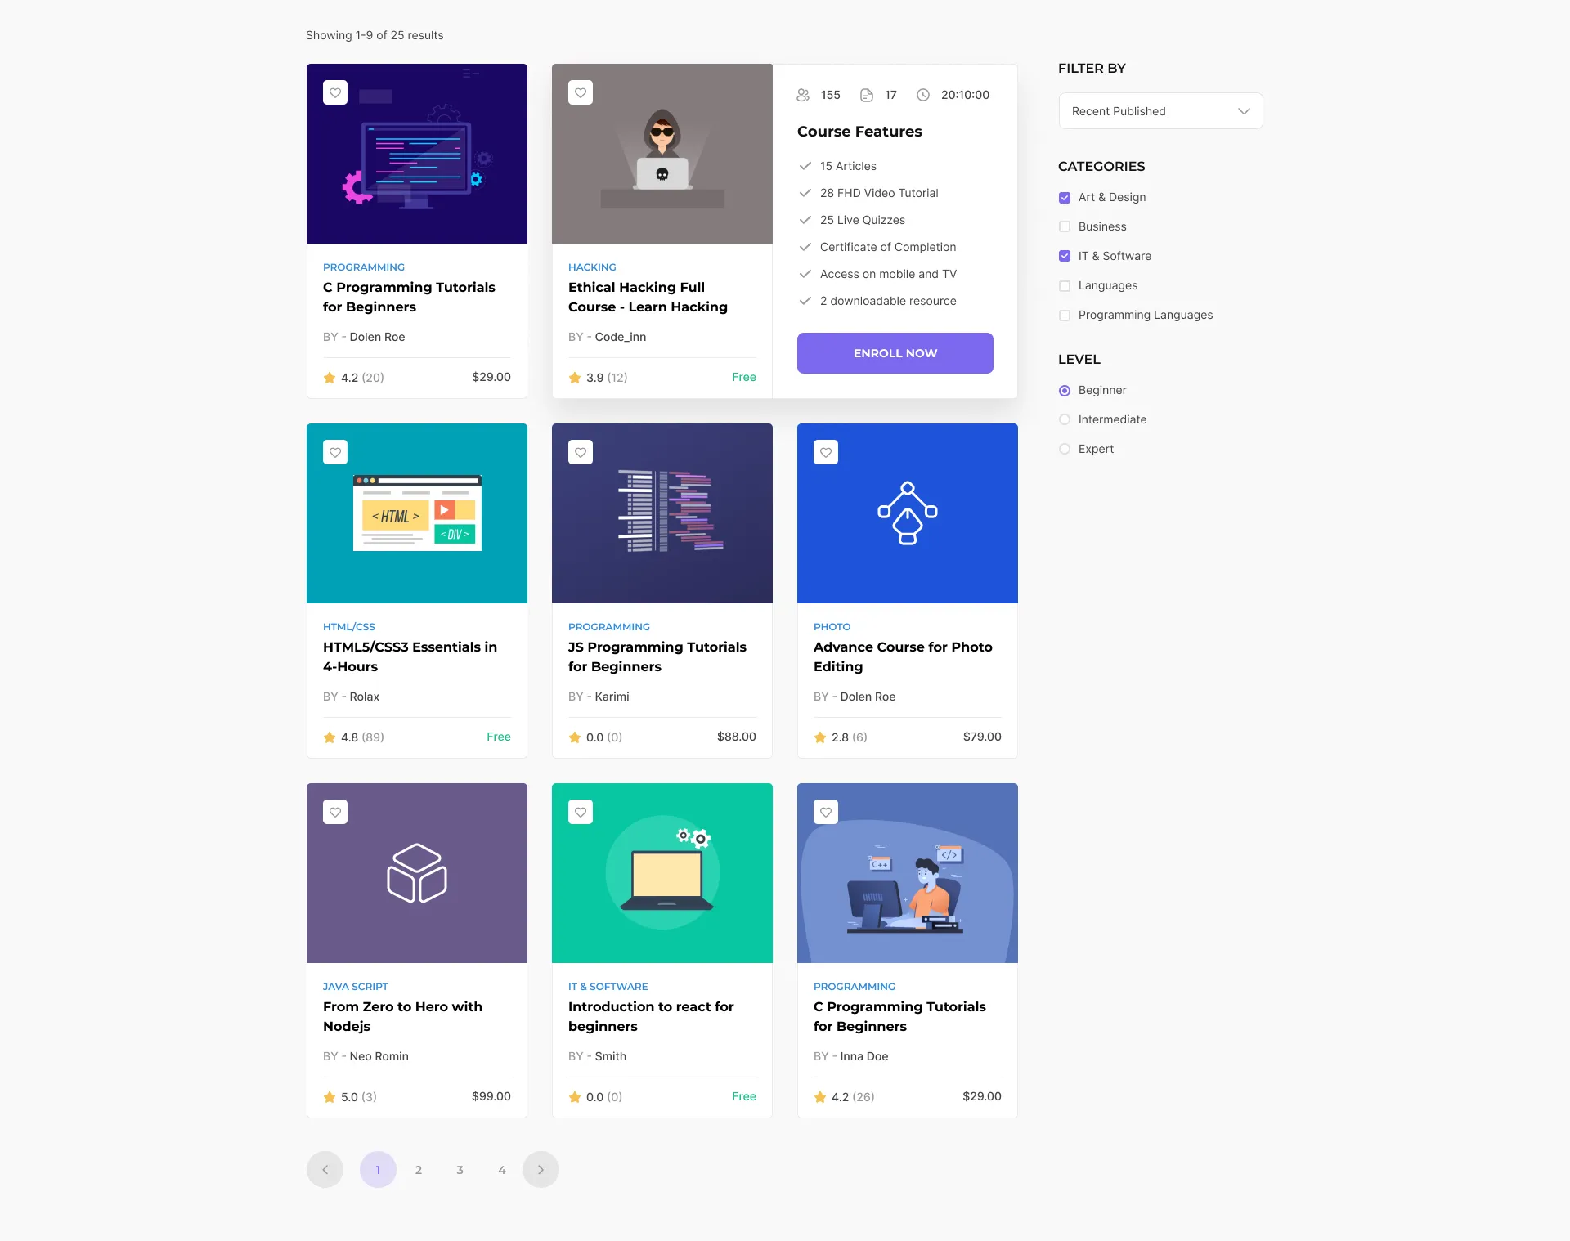1570x1241 pixels.
Task: Go to next page with right arrow
Action: coord(541,1170)
